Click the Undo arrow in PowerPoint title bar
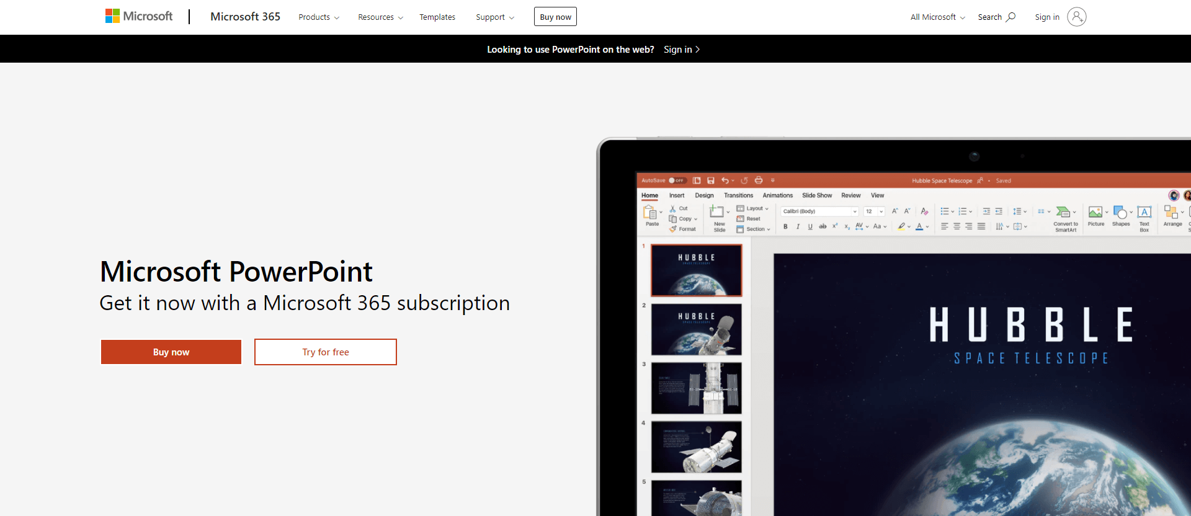 point(725,180)
